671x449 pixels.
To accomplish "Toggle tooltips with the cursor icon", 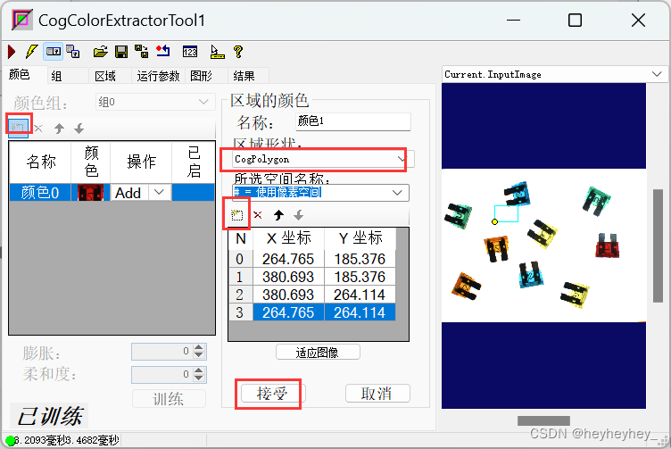I will pyautogui.click(x=217, y=52).
